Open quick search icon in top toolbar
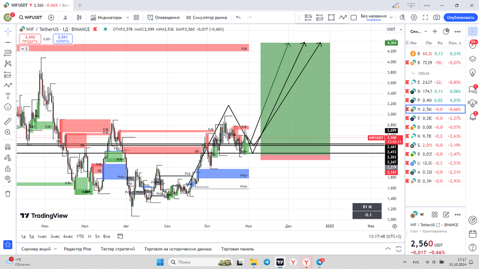This screenshot has height=269, width=479. [x=402, y=18]
